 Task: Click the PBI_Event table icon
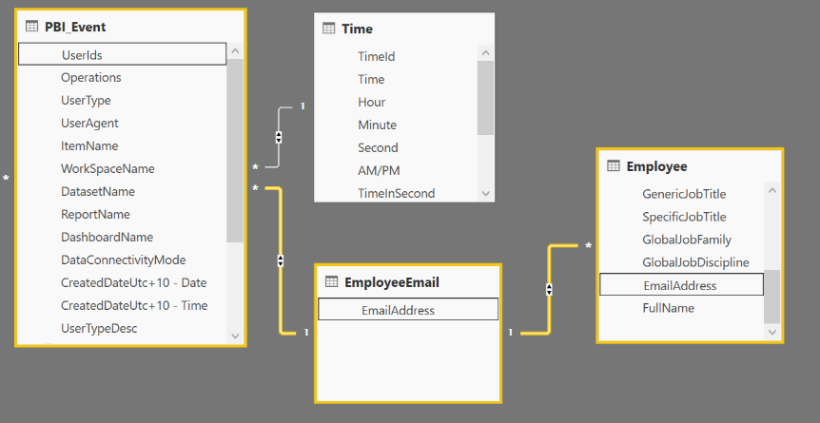32,27
